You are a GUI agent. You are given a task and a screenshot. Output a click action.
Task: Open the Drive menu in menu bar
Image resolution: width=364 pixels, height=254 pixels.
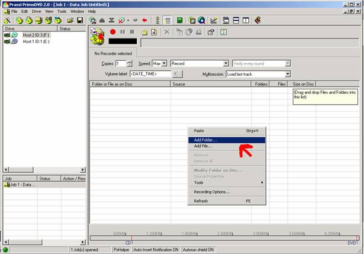click(x=37, y=11)
